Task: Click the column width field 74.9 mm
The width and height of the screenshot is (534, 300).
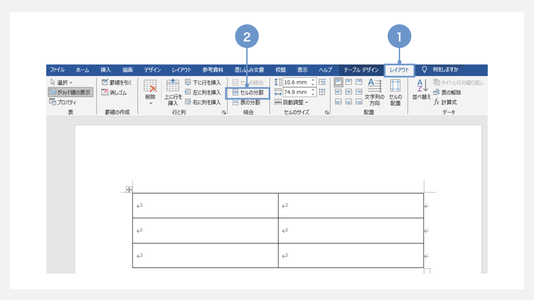Action: (297, 92)
